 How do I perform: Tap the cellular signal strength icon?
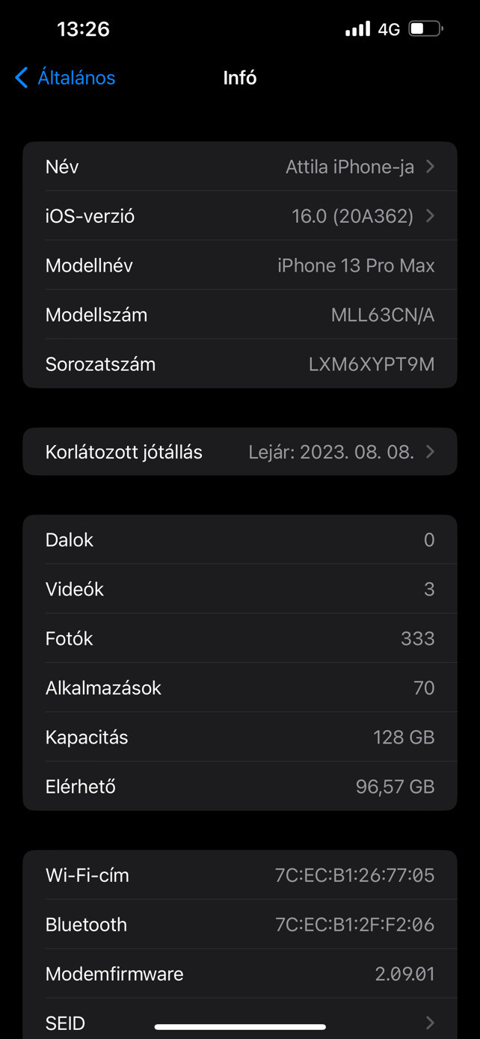click(357, 29)
